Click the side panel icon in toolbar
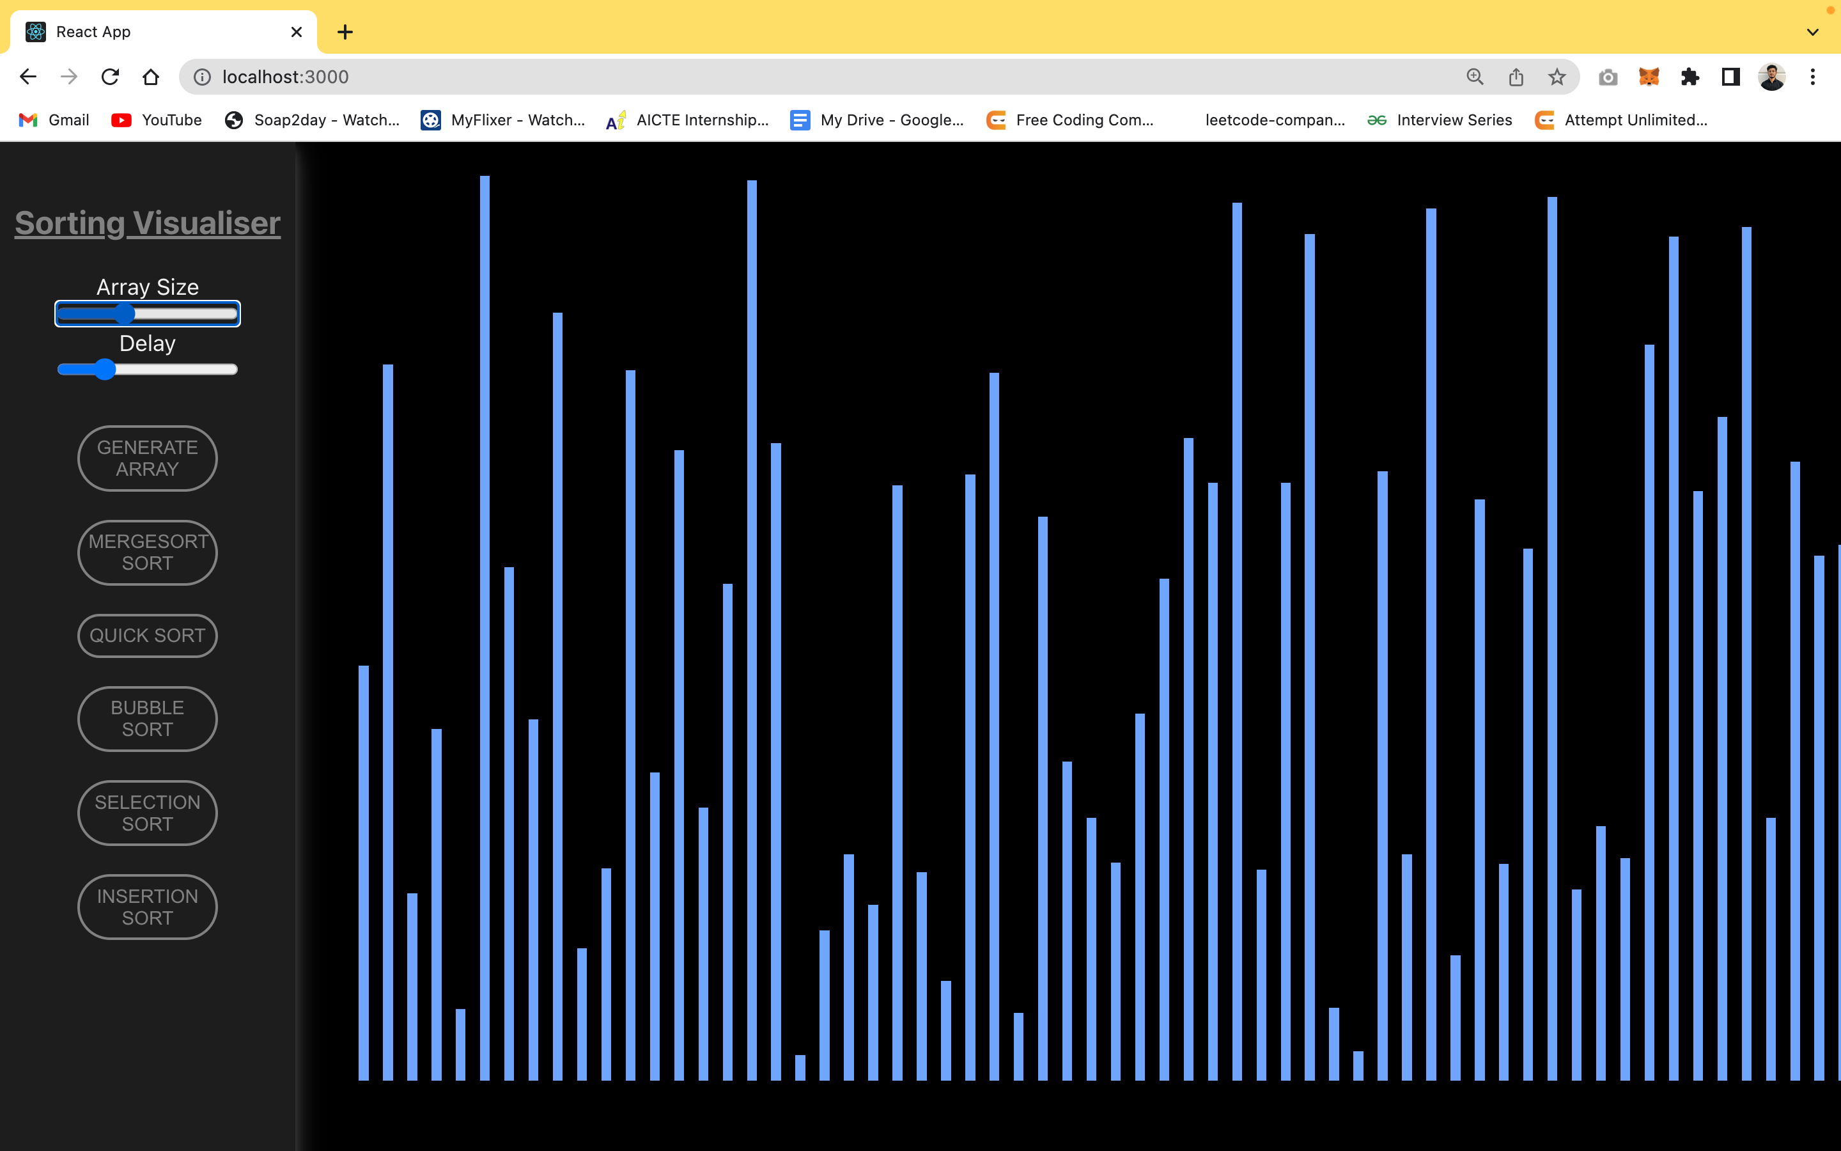 1729,76
